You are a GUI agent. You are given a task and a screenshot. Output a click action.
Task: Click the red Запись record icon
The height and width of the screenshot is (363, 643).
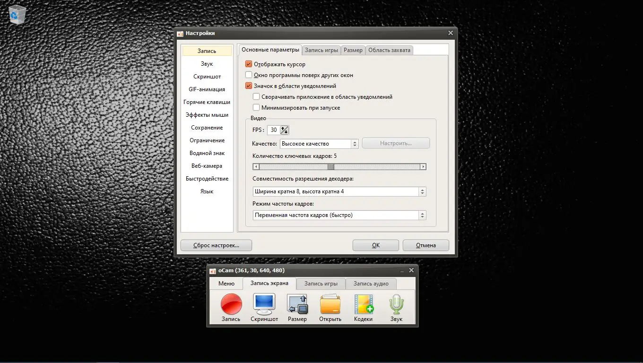[x=231, y=304]
